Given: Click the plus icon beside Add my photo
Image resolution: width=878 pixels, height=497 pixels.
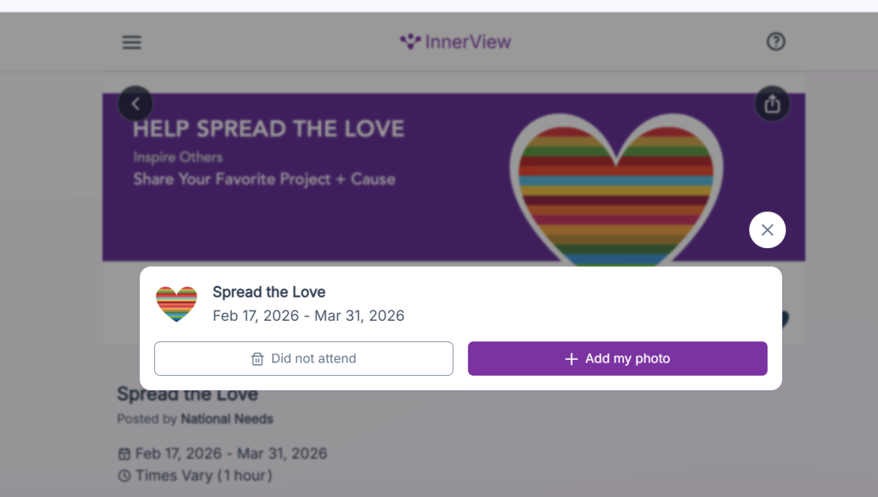Looking at the screenshot, I should 571,359.
